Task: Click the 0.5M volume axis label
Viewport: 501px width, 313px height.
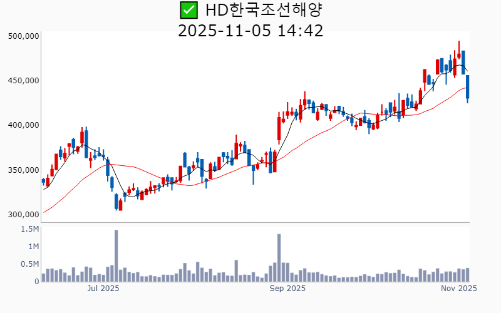Action: (29, 264)
